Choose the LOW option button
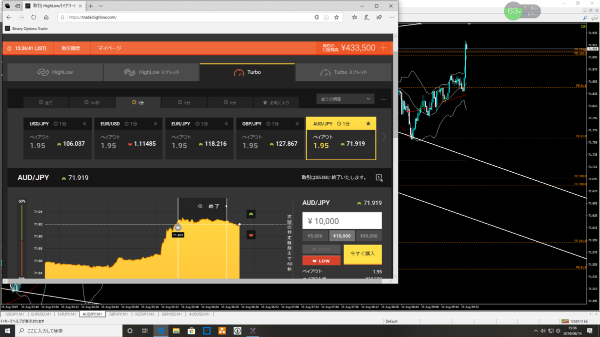Image resolution: width=600 pixels, height=337 pixels. pos(321,261)
